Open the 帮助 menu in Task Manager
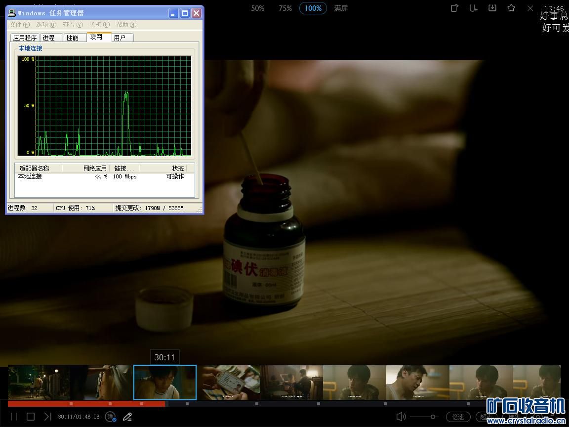The width and height of the screenshot is (569, 427). [126, 25]
